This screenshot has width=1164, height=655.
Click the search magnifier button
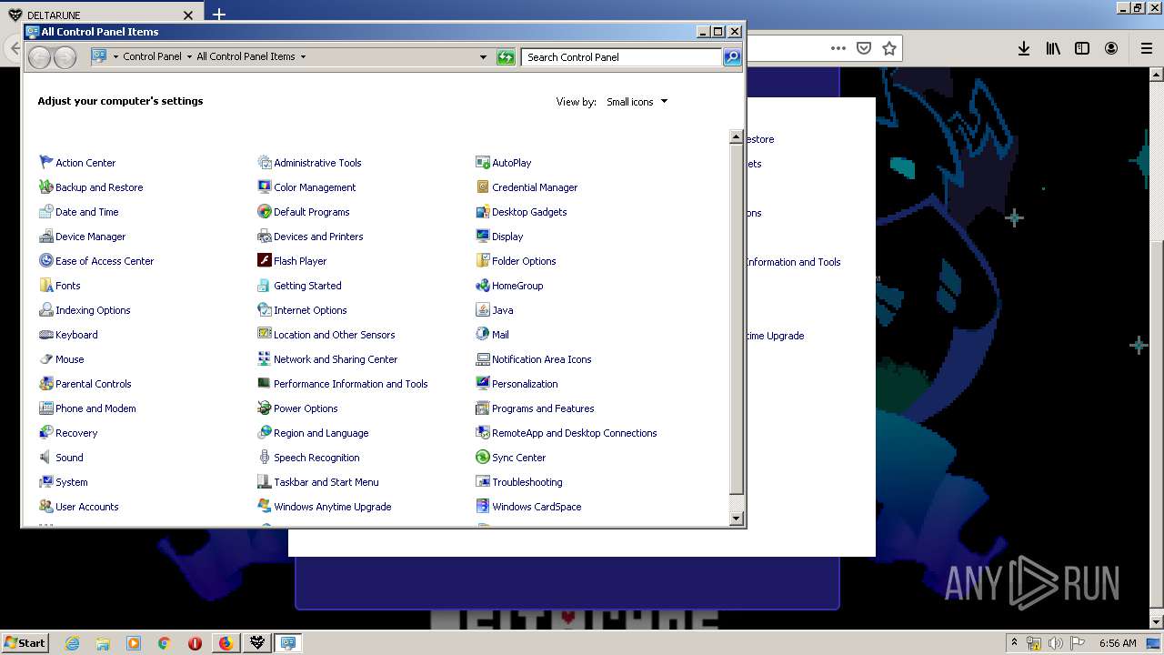732,56
